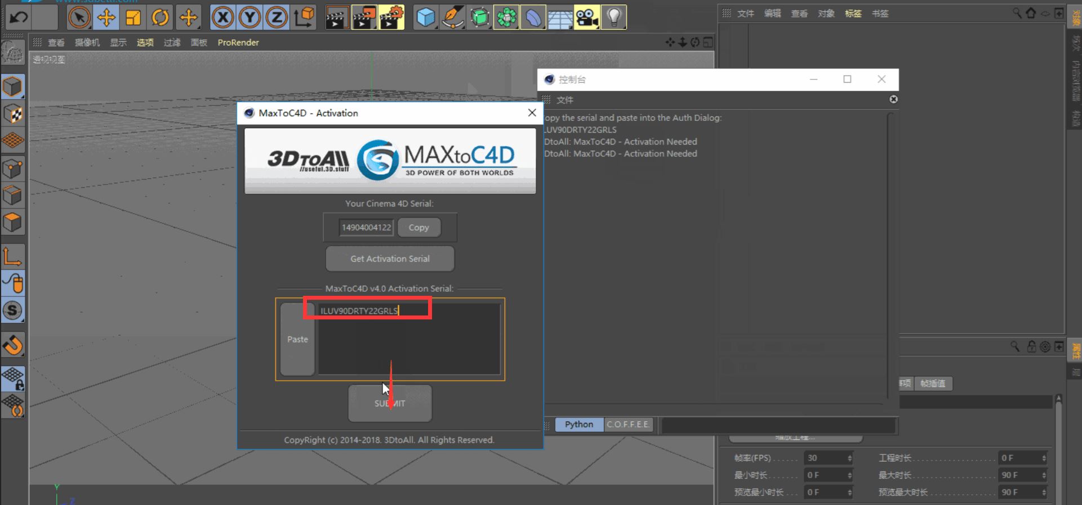Enable the Axis tool L-shaped icon
The height and width of the screenshot is (505, 1082).
(x=13, y=256)
